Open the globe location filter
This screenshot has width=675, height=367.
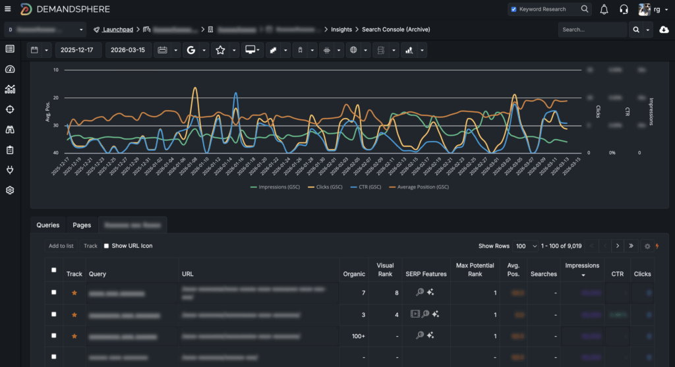click(353, 50)
